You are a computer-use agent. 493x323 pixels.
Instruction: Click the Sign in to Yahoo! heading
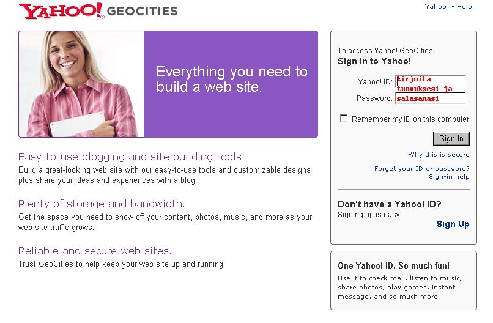tap(374, 61)
